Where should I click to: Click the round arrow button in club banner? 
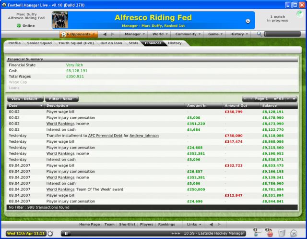(248, 21)
